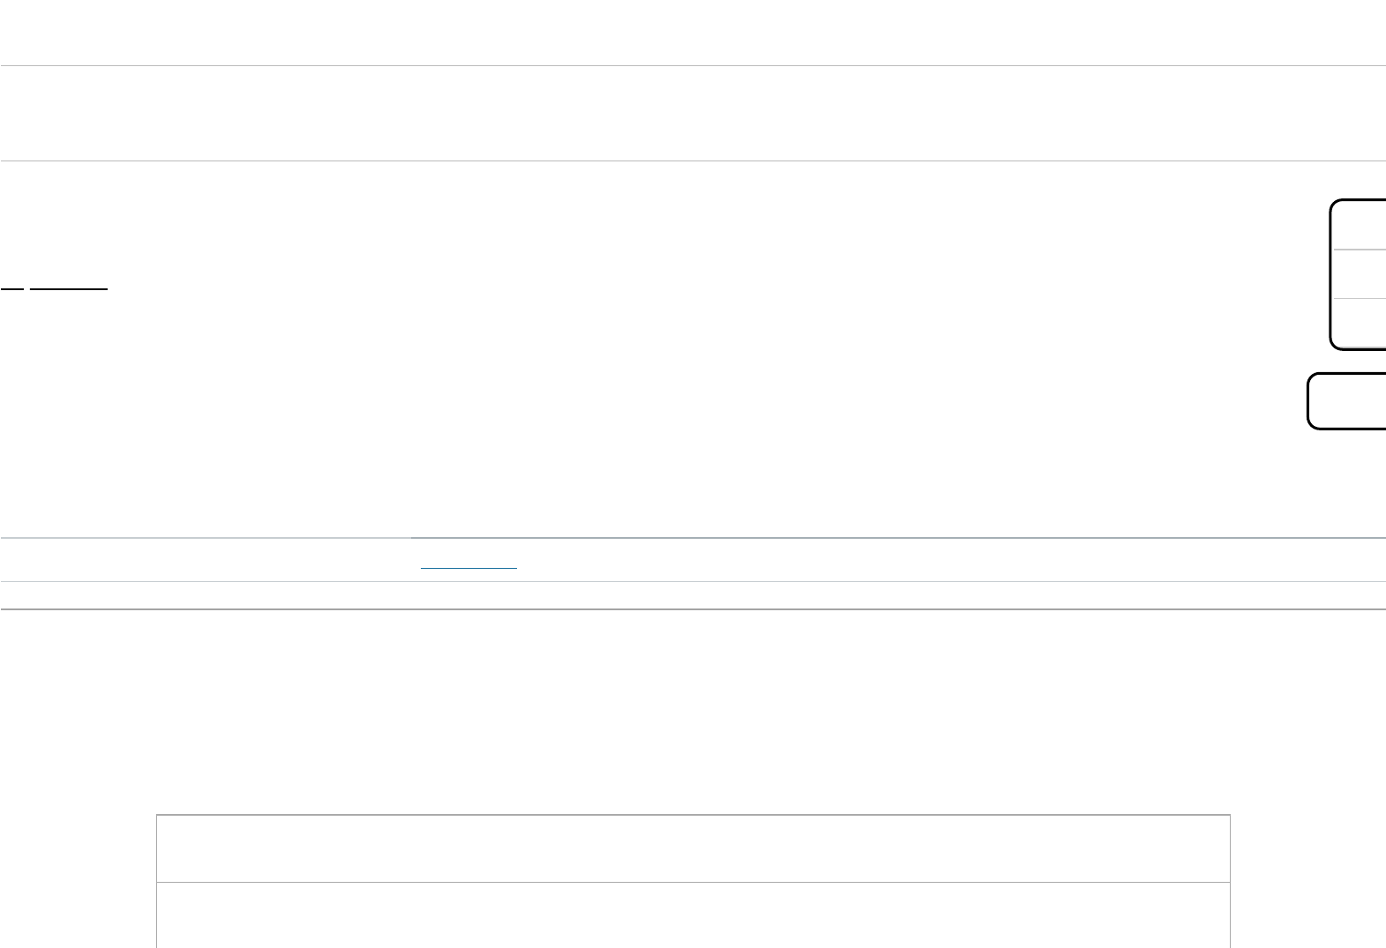Click the middle segment of the stacked button group
1386x948 pixels.
click(x=1359, y=274)
